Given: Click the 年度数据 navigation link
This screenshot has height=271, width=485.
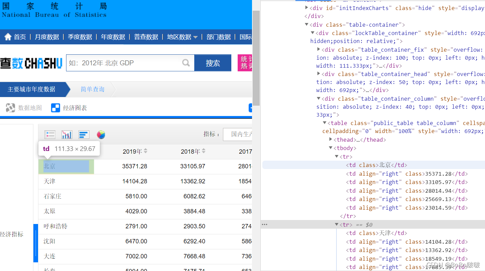Looking at the screenshot, I should pyautogui.click(x=113, y=37).
